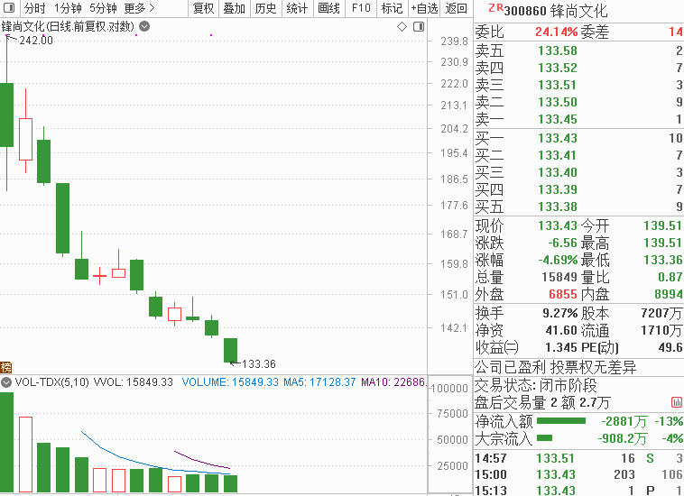Viewport: 684px width, 496px height.
Task: Click the 大宗流入 green bar
Action: 544,438
